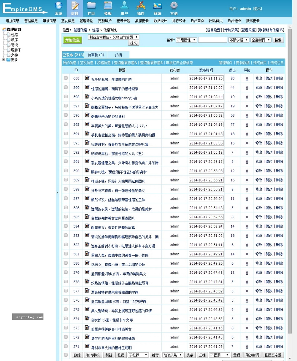Sort the list by 发布时间 column header
The width and height of the screenshot is (297, 361).
click(x=206, y=70)
